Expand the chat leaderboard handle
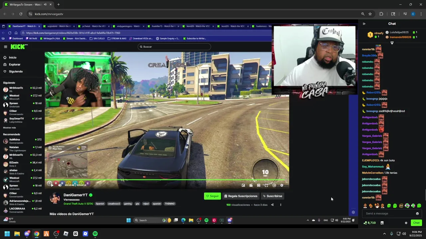 (392, 43)
